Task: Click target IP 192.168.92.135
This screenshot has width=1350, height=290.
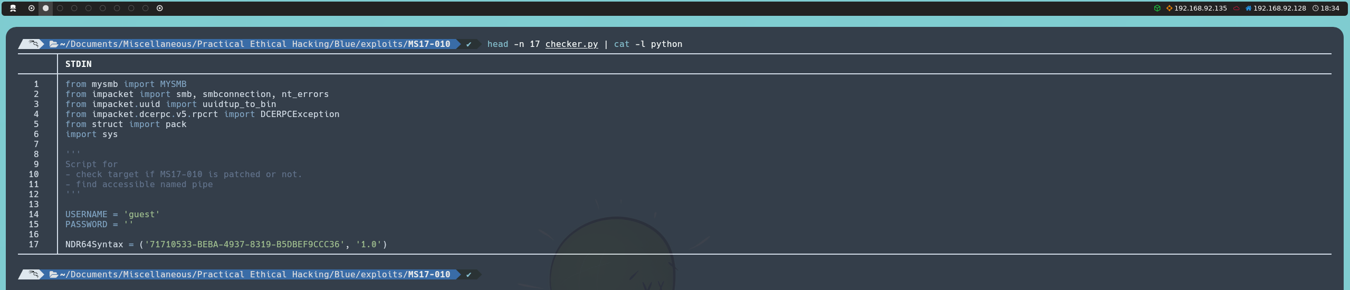Action: click(x=1200, y=8)
